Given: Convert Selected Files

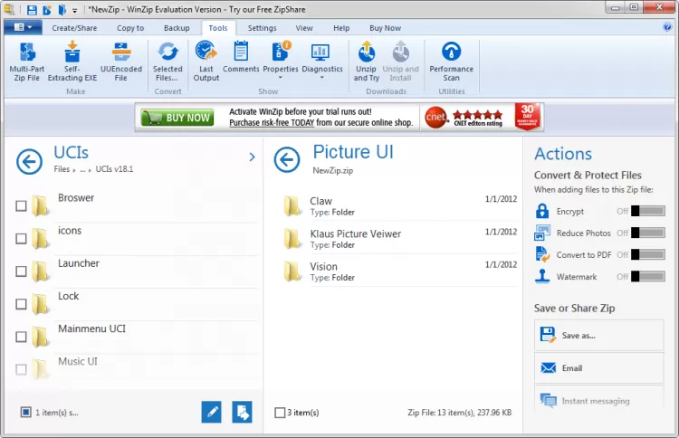Looking at the screenshot, I should click(x=167, y=62).
